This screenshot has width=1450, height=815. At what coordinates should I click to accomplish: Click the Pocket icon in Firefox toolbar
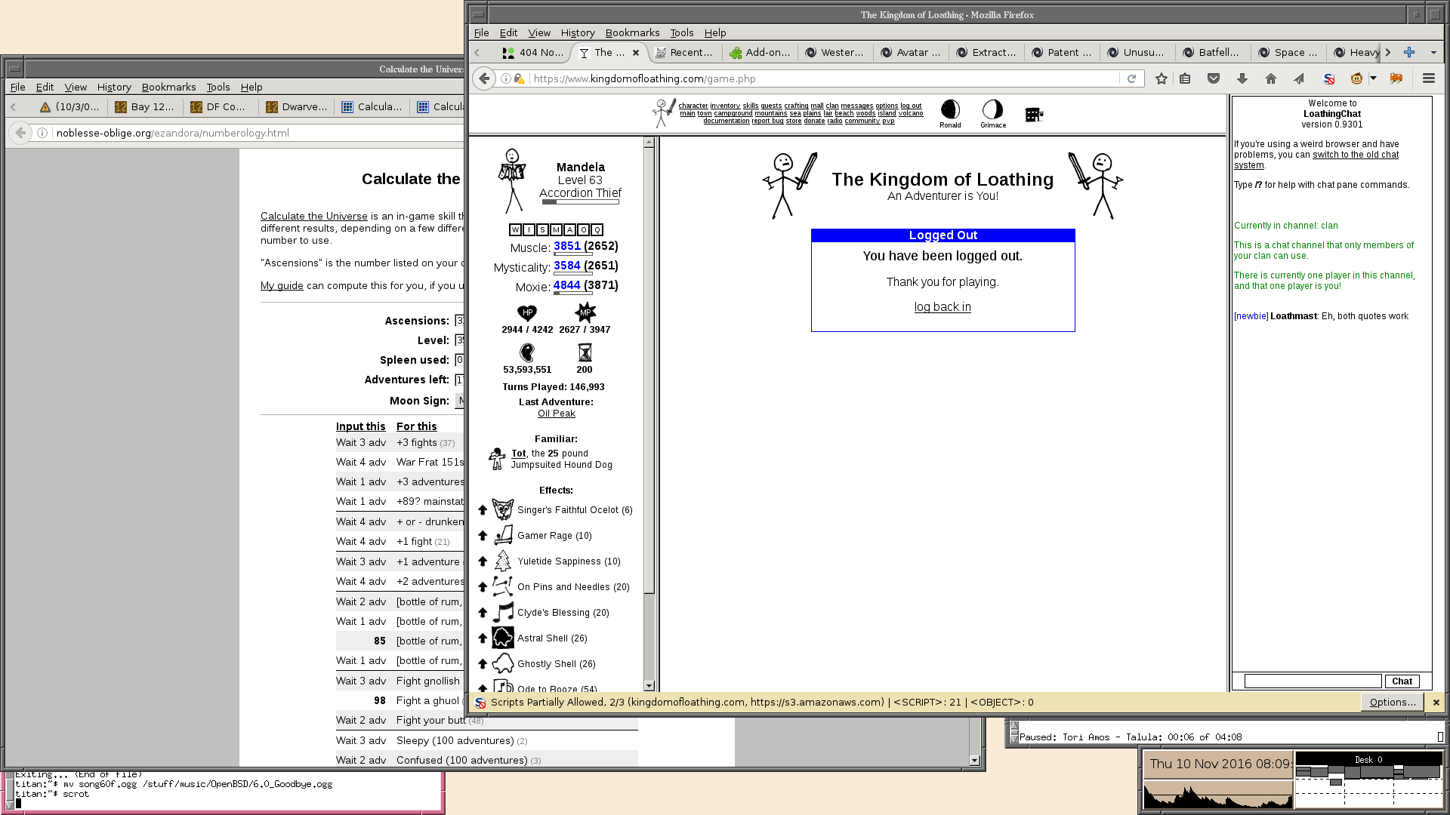tap(1214, 78)
